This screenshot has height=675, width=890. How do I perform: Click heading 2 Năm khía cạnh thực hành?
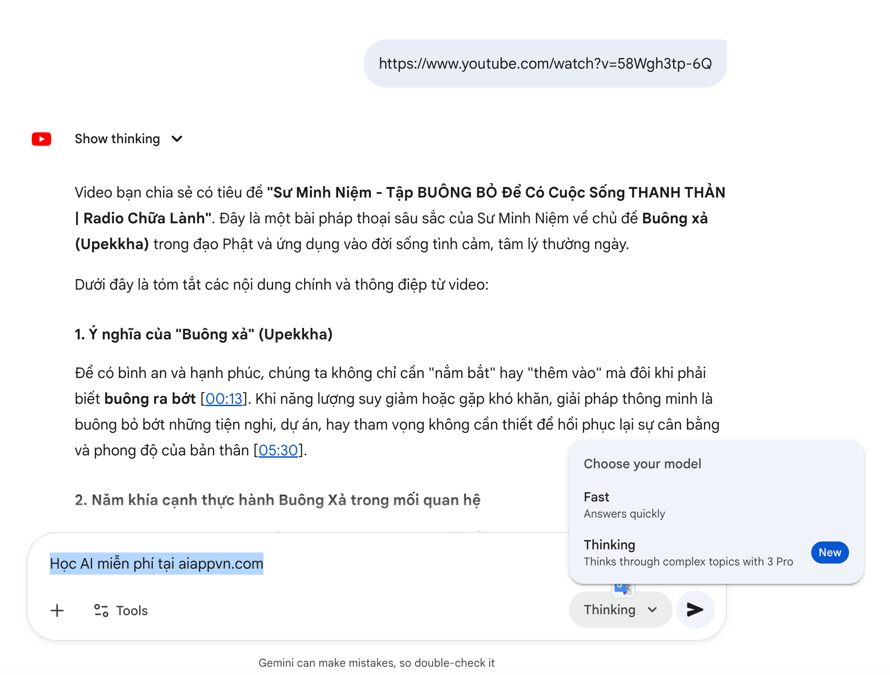(x=277, y=500)
